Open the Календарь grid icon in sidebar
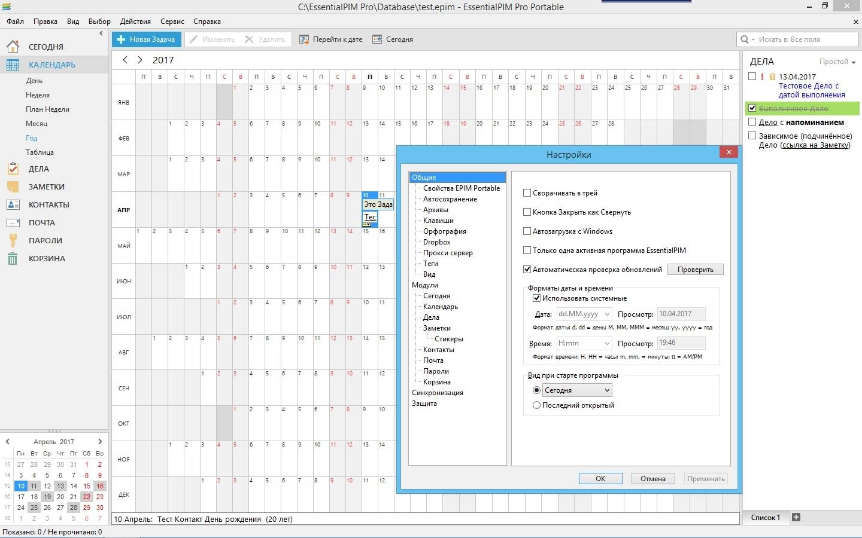Image resolution: width=862 pixels, height=538 pixels. pyautogui.click(x=13, y=65)
